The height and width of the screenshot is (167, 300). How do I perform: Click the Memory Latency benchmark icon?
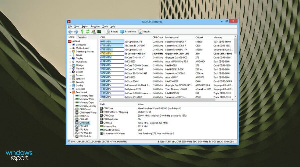coord(77,106)
